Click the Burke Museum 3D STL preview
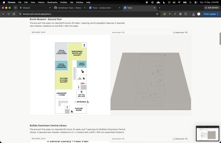This screenshot has height=143, width=221. [x=151, y=75]
